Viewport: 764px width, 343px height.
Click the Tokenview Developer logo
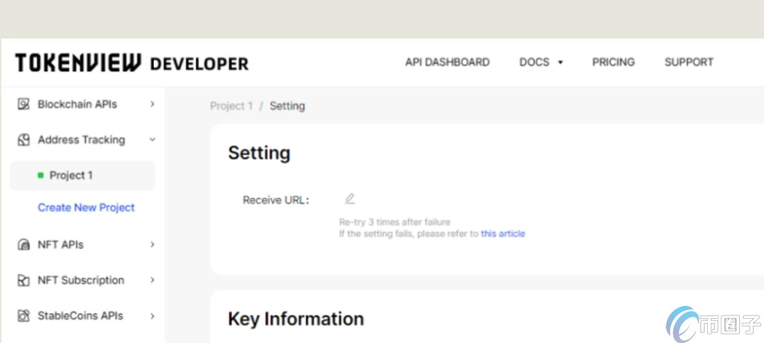pos(132,63)
